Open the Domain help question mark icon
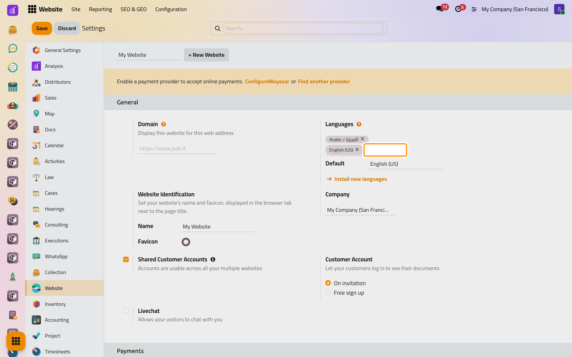Viewport: 572px width, 357px height. coord(164,124)
